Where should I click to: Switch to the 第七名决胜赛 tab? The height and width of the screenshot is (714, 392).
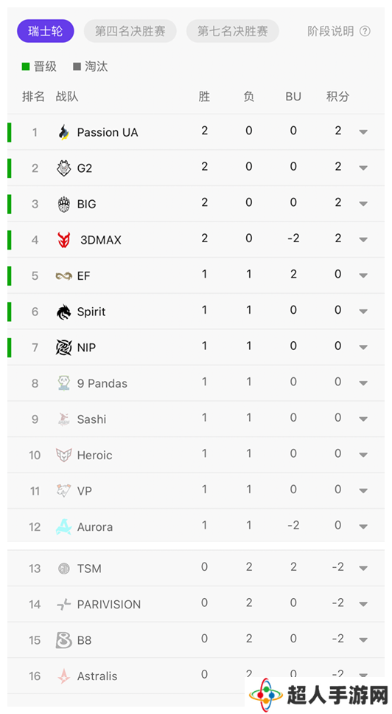click(x=233, y=31)
